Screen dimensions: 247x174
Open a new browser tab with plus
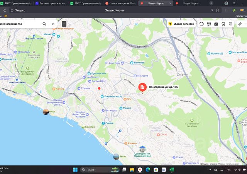[211, 3]
